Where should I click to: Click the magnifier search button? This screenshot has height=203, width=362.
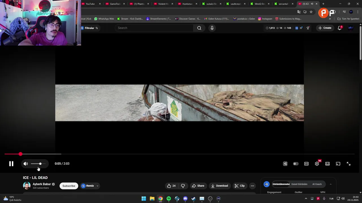pyautogui.click(x=199, y=28)
